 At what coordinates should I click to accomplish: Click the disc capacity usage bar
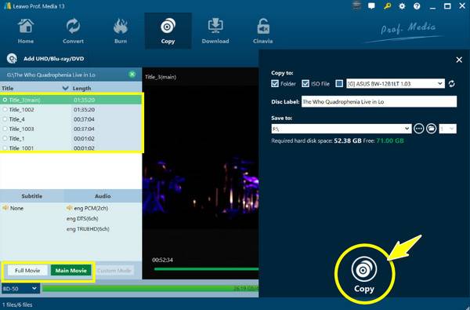pos(150,288)
